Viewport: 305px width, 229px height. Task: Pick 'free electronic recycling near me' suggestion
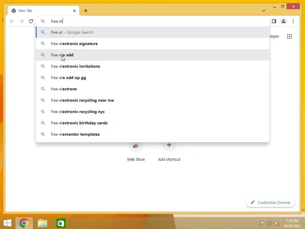[153, 100]
